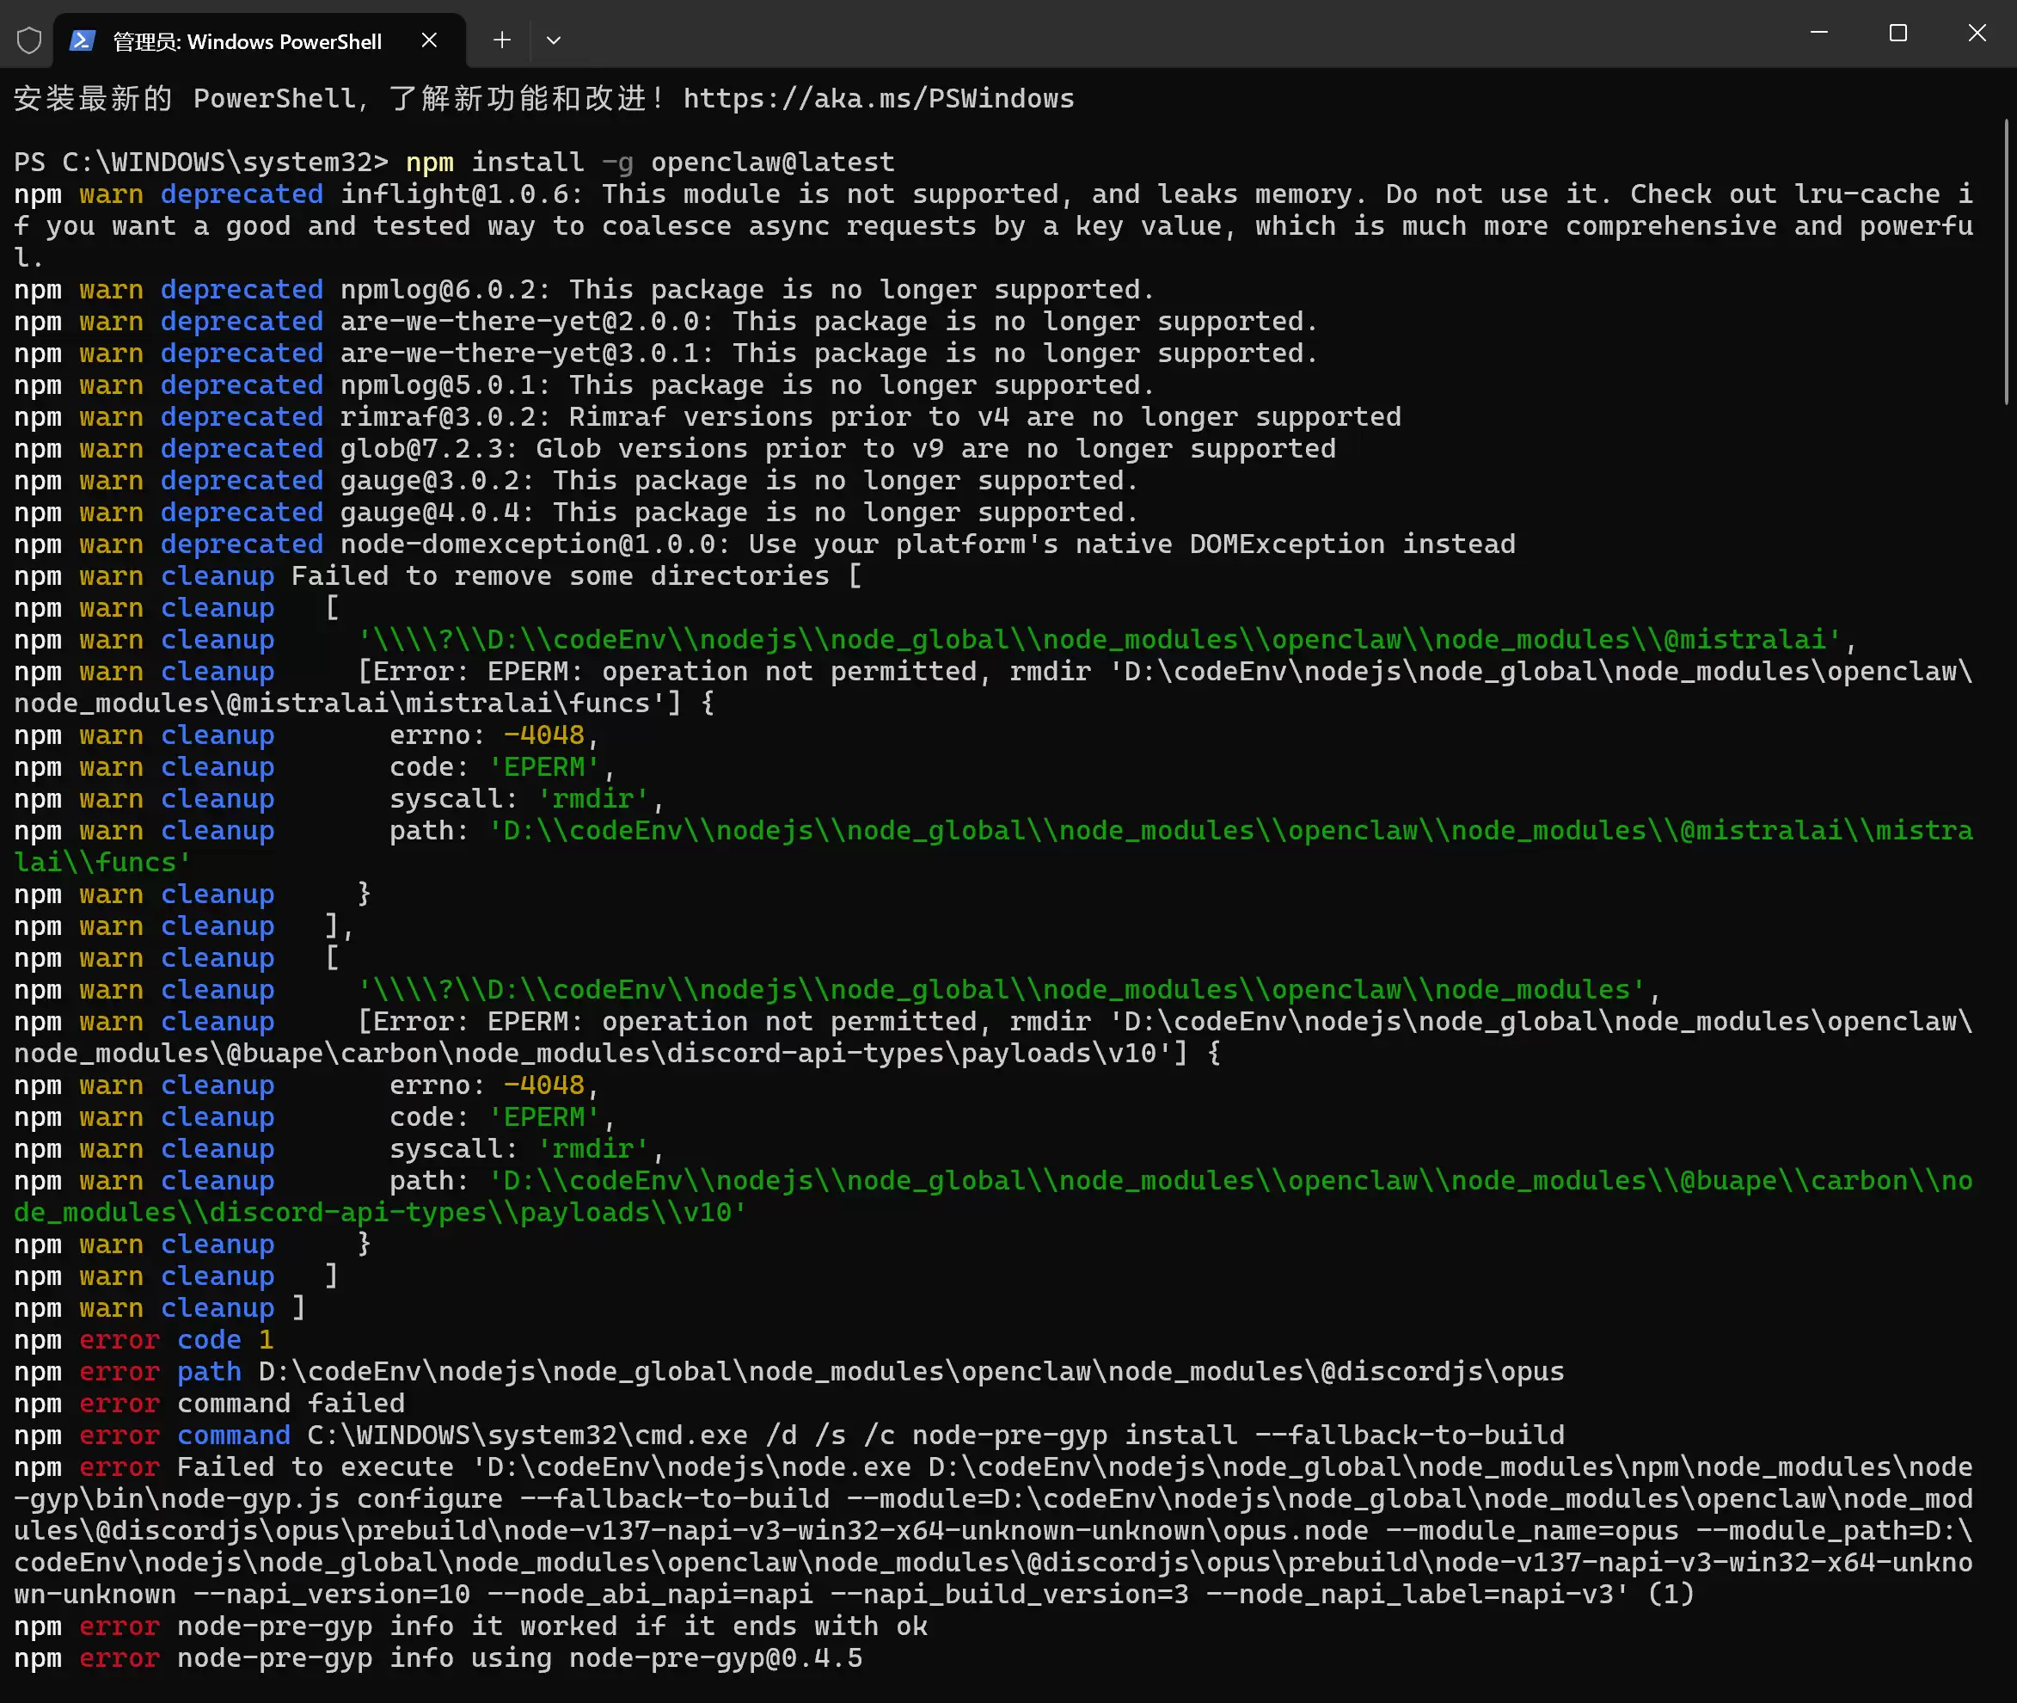
Task: Click the node-pre-gyp@0.4.5 text
Action: [x=715, y=1658]
